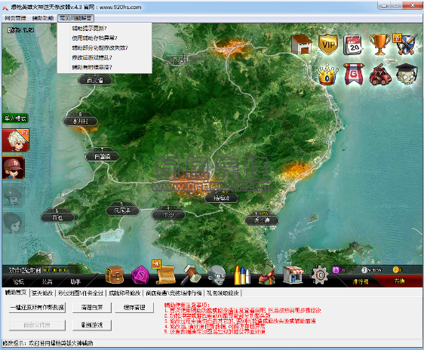This screenshot has height=350, width=424.
Task: Switch to the 成就称号修改 tab
Action: pyautogui.click(x=124, y=293)
